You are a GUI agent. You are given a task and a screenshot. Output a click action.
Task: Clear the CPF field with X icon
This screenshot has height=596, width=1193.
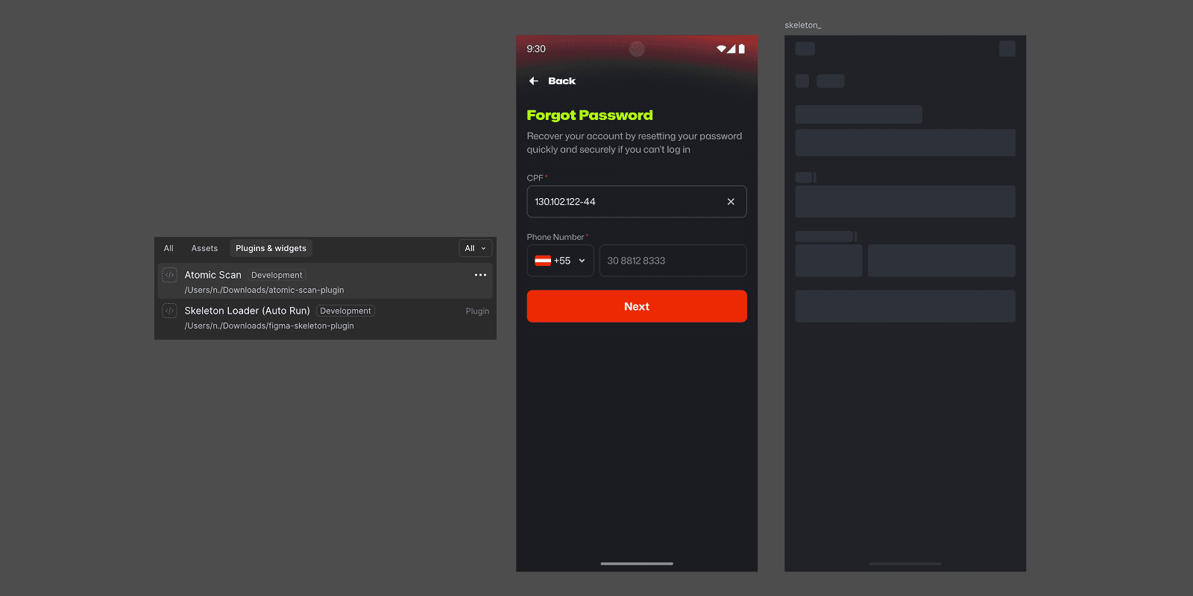(731, 202)
